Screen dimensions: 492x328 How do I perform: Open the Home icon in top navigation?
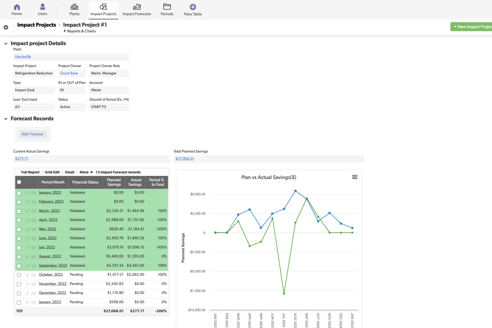point(17,7)
